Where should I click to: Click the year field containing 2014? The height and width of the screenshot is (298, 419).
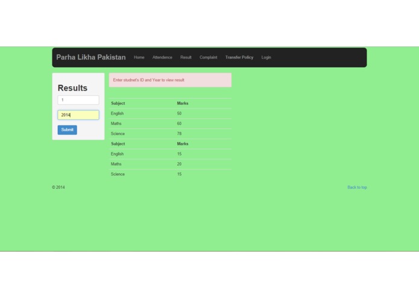coord(78,115)
